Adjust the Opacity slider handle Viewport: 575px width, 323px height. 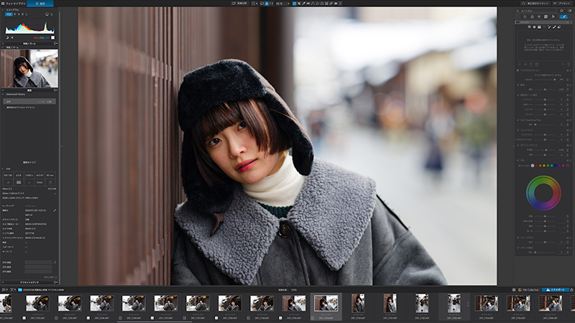click(554, 80)
